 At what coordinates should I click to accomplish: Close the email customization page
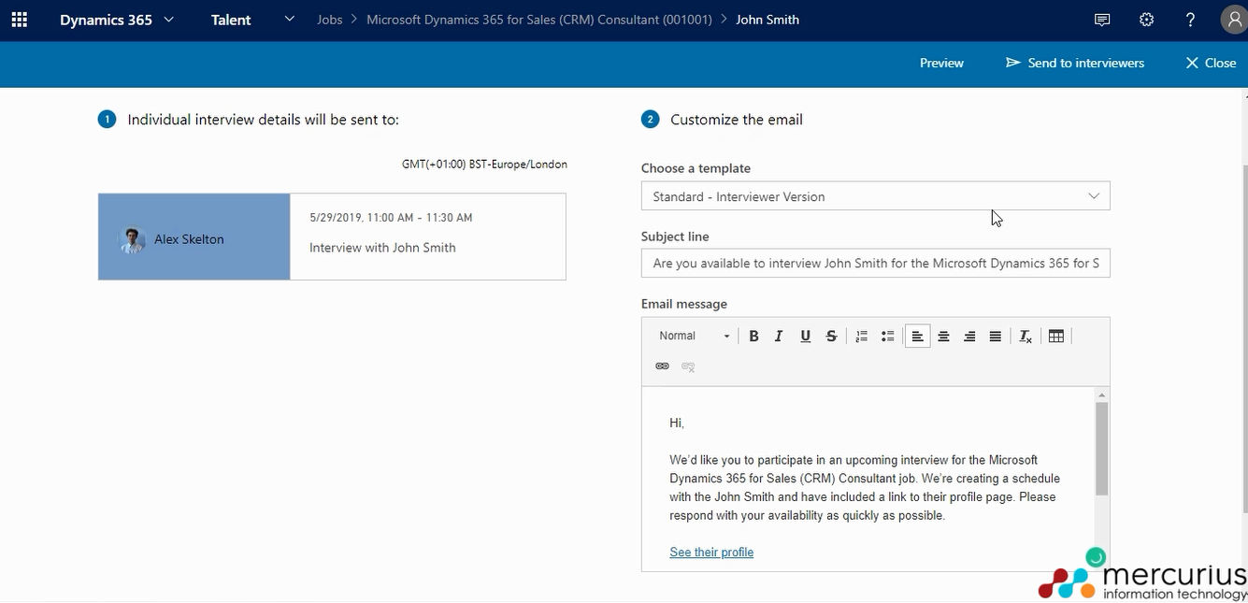tap(1211, 63)
